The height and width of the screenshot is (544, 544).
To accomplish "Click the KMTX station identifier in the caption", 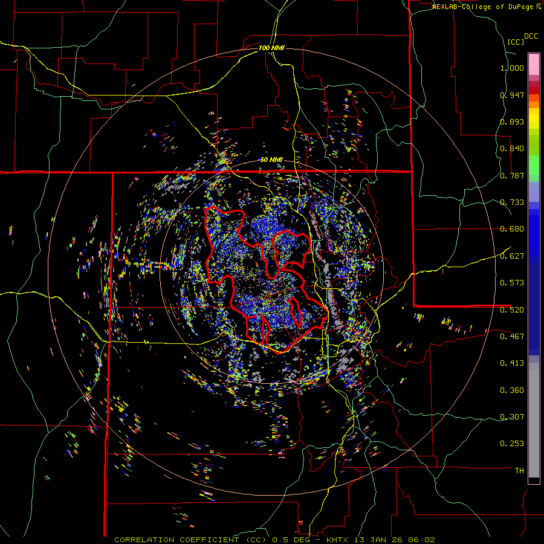I will point(336,540).
